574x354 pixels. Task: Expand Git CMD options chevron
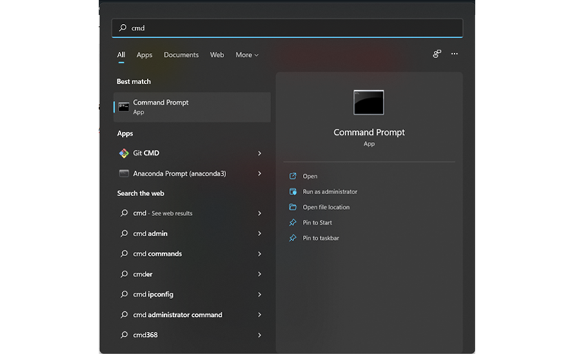(x=259, y=154)
